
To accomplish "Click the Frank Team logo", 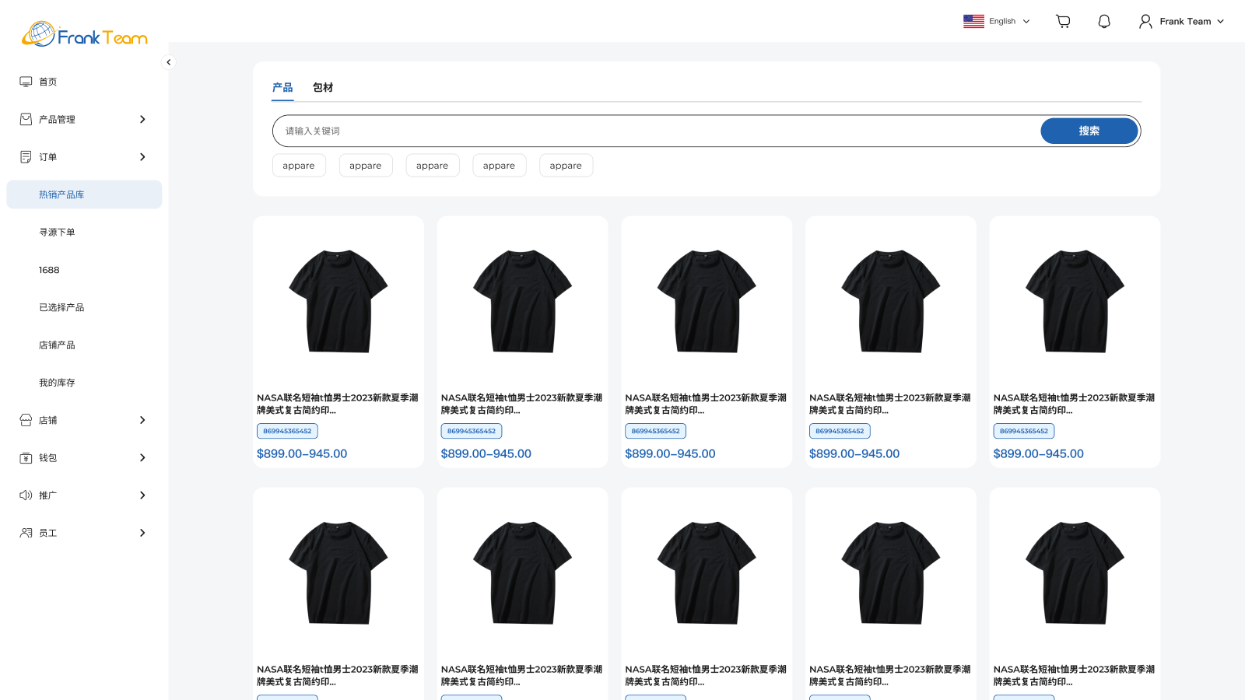I will point(84,33).
